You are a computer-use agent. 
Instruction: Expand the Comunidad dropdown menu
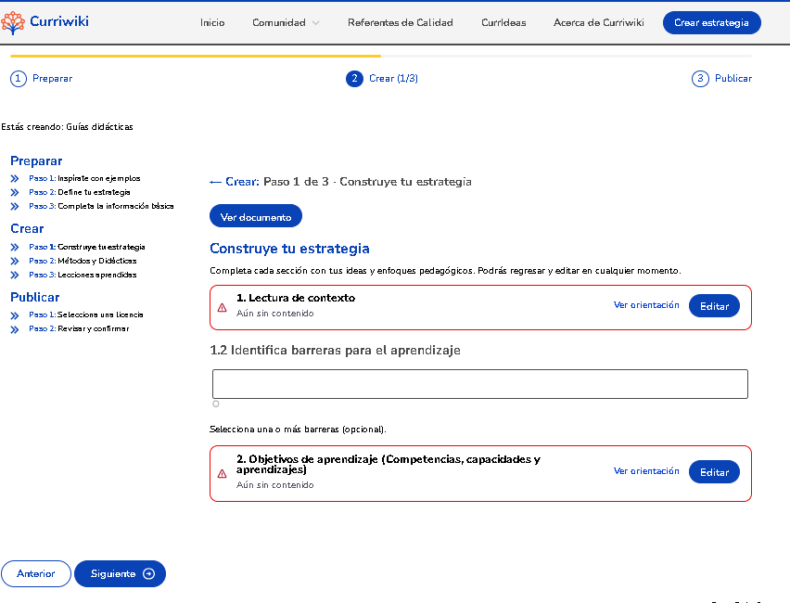click(286, 23)
